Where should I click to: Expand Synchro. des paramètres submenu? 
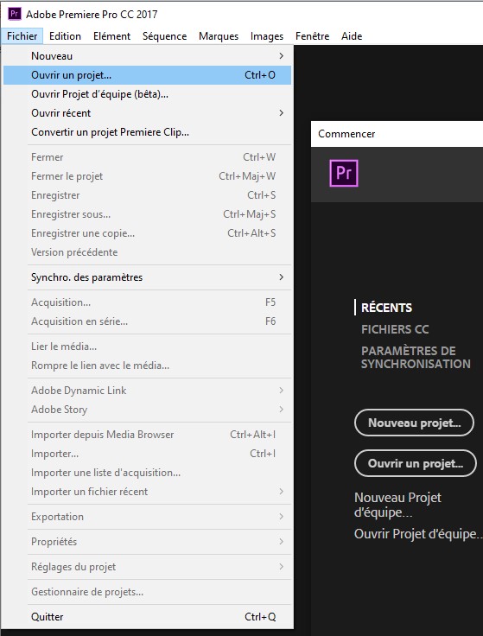(147, 277)
